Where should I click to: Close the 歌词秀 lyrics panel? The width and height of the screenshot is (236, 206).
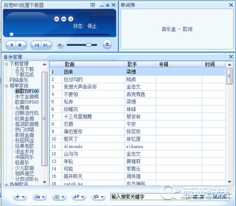click(231, 5)
